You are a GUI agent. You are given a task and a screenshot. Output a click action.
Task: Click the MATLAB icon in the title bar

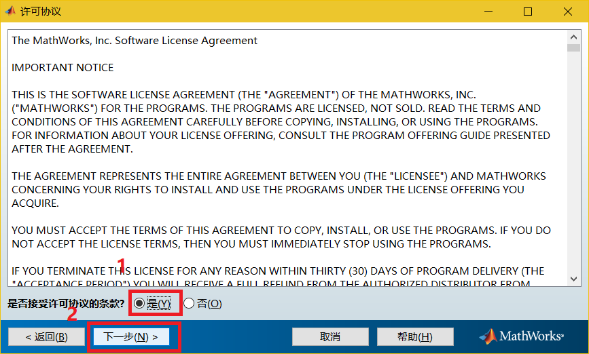click(x=11, y=12)
